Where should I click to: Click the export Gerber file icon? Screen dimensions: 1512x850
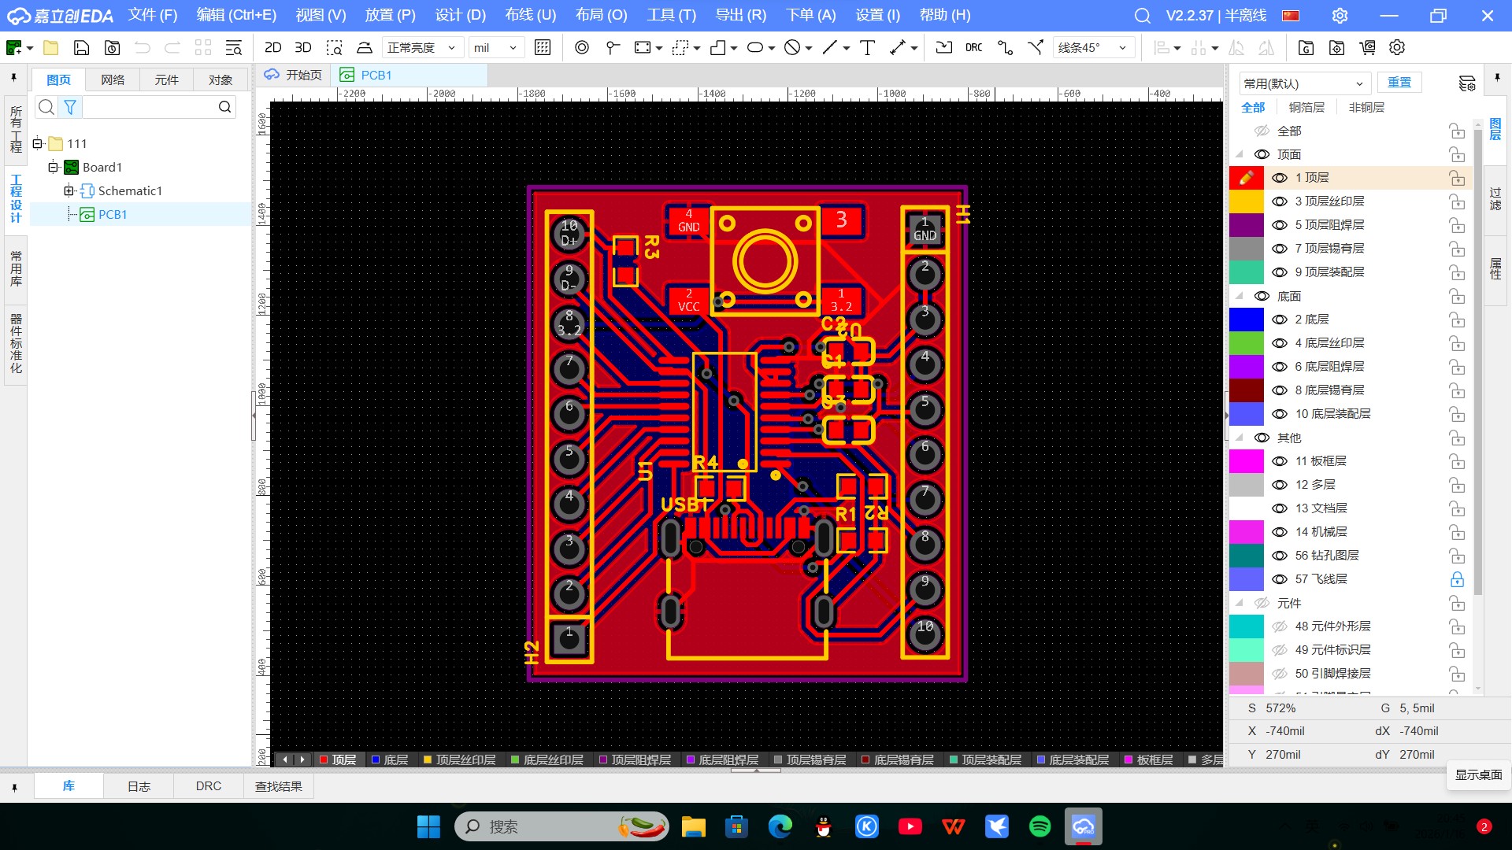[1306, 47]
